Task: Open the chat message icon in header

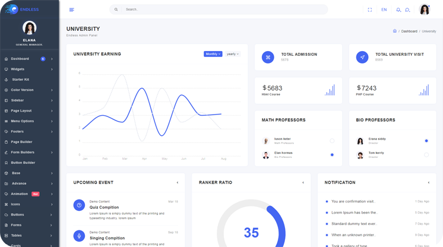Action: [407, 9]
